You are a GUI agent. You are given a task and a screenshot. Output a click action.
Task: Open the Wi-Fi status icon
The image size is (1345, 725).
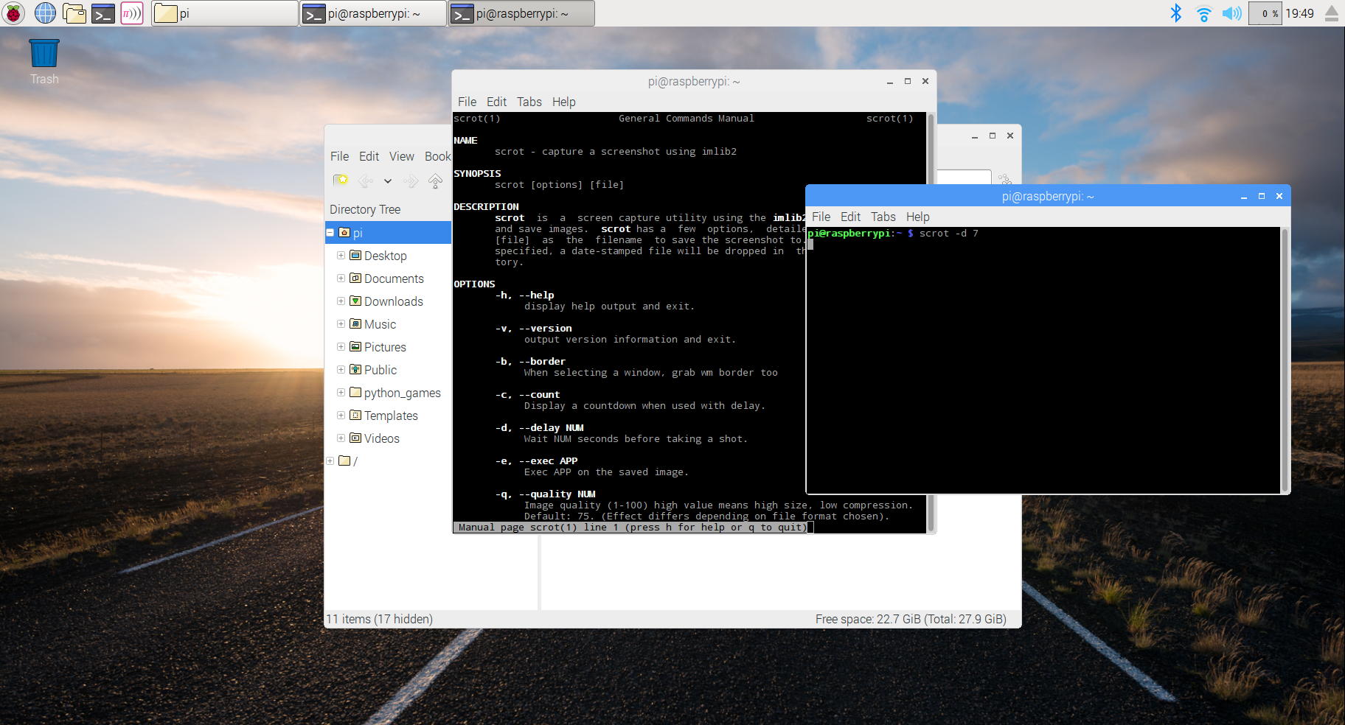[x=1203, y=13]
